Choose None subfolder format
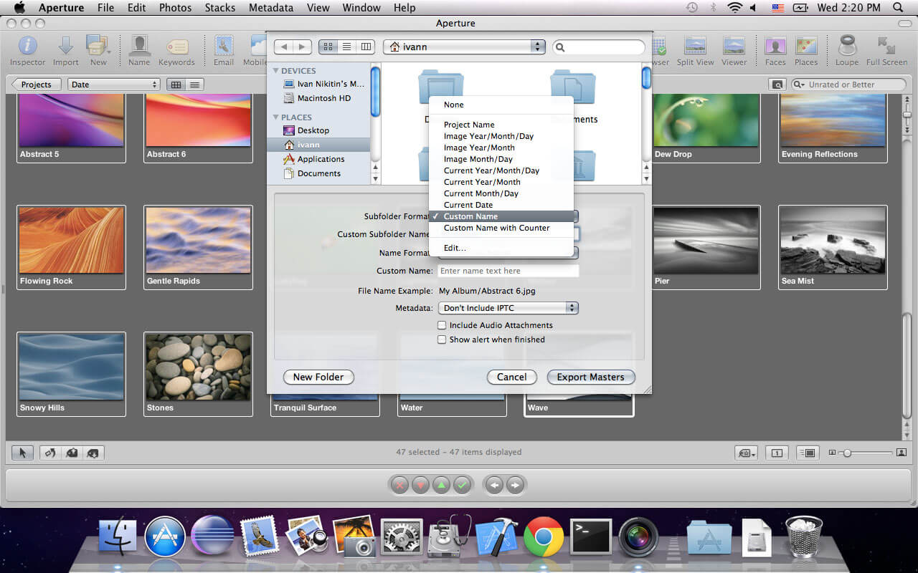The width and height of the screenshot is (918, 573). (501, 105)
